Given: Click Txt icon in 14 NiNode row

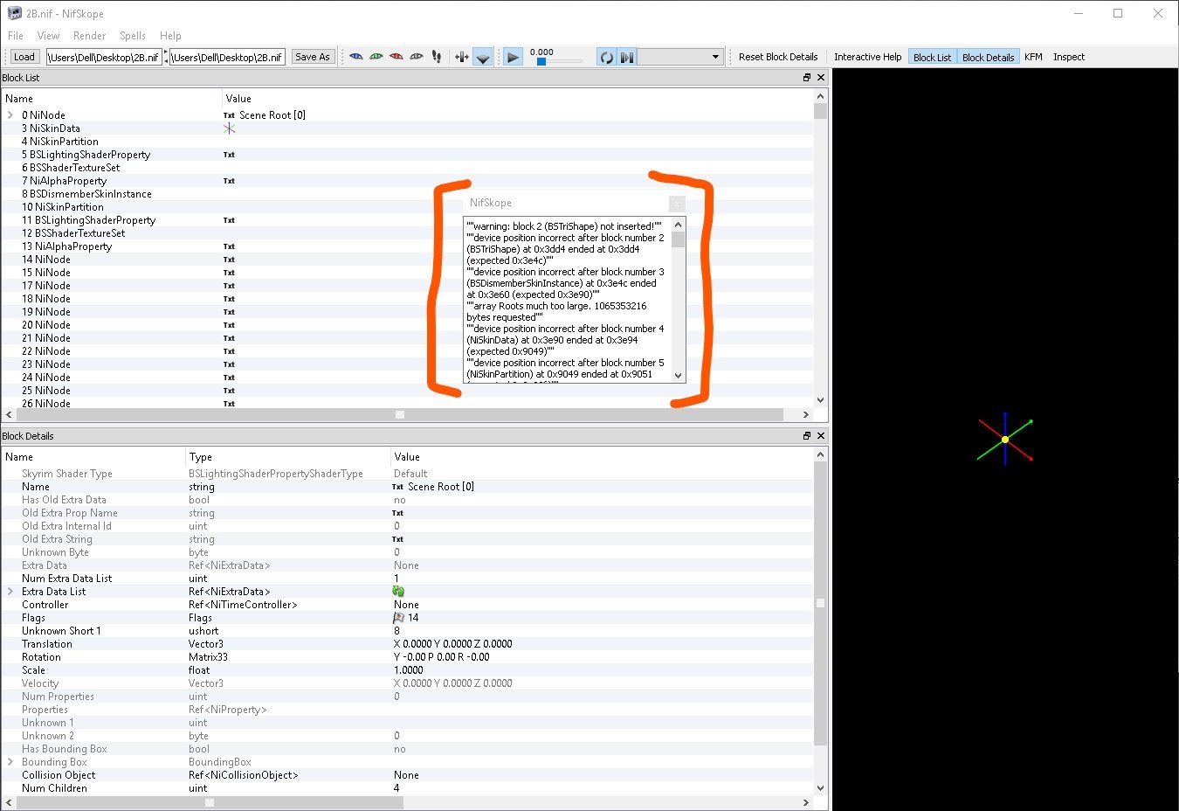Looking at the screenshot, I should click(x=229, y=260).
